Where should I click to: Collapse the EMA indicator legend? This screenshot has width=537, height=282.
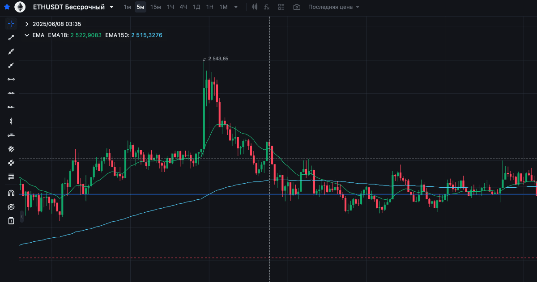[27, 35]
